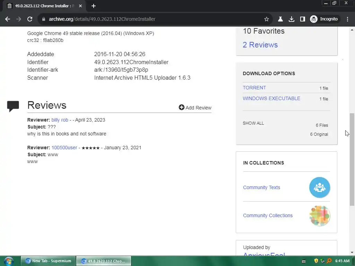Open the Windows Start button
The height and width of the screenshot is (266, 355).
(x=9, y=261)
